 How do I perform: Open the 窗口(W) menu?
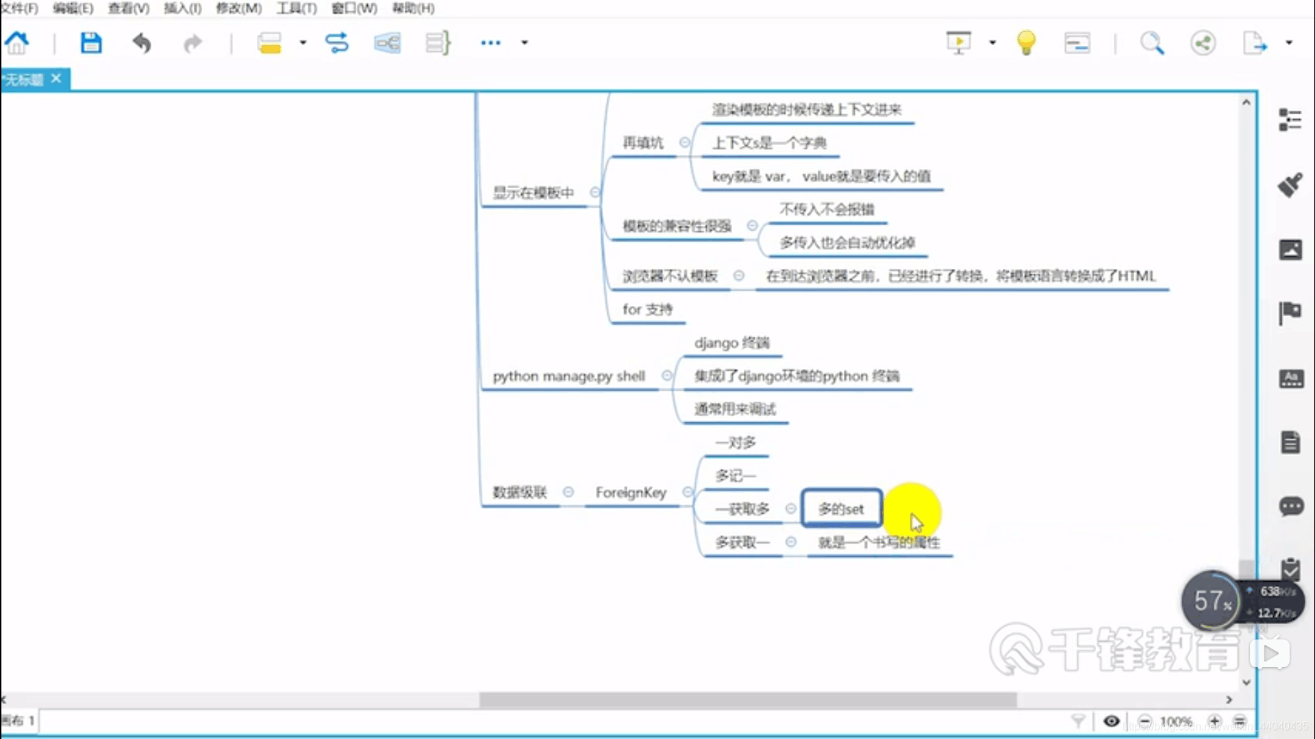[x=354, y=8]
